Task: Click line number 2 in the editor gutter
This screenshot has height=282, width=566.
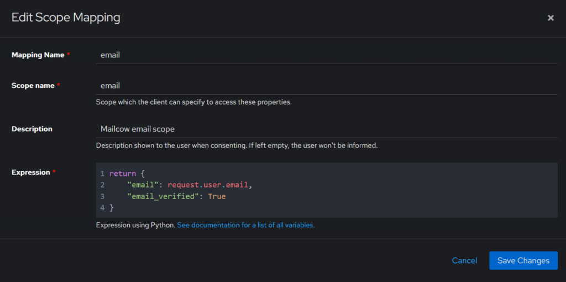Action: tap(102, 185)
